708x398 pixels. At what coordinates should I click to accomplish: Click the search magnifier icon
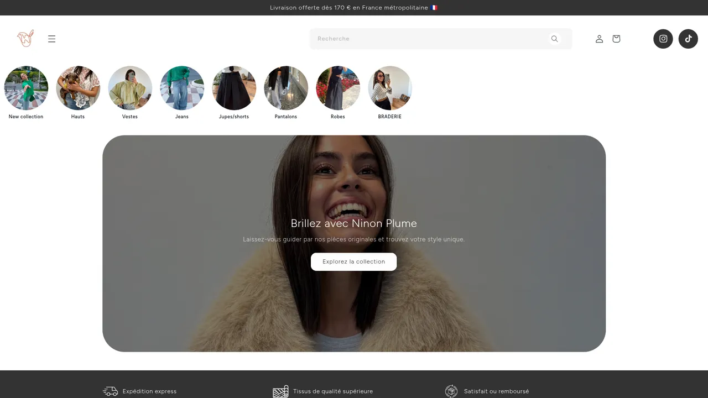tap(554, 39)
